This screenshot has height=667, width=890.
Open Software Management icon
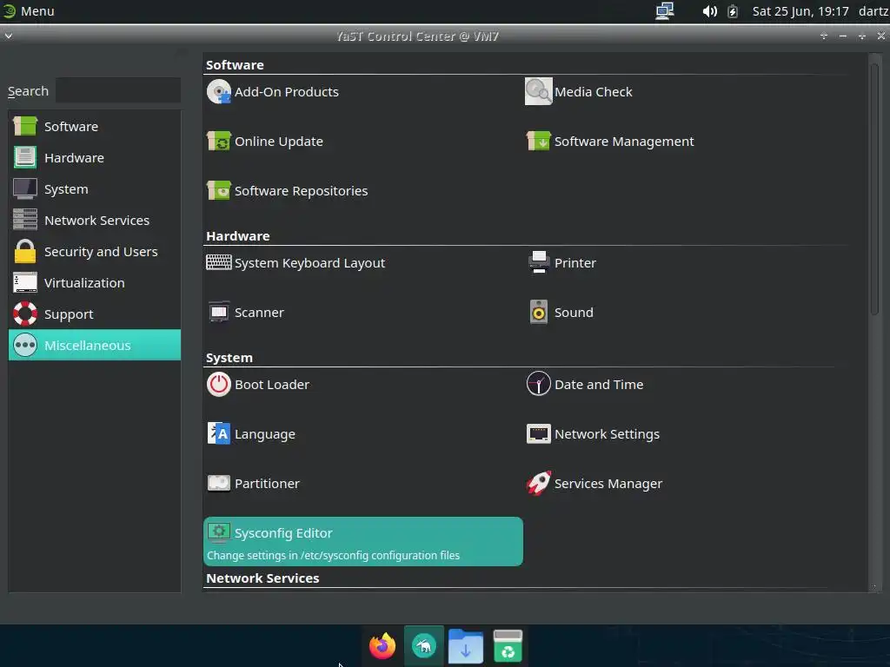click(x=538, y=142)
